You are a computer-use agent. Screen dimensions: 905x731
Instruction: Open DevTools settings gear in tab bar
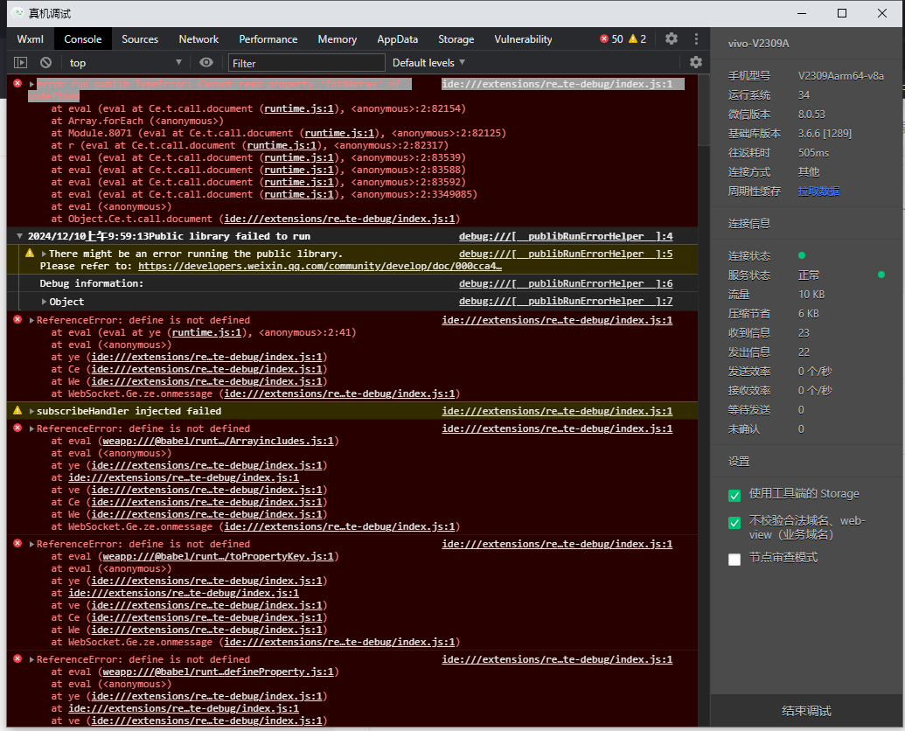click(672, 38)
